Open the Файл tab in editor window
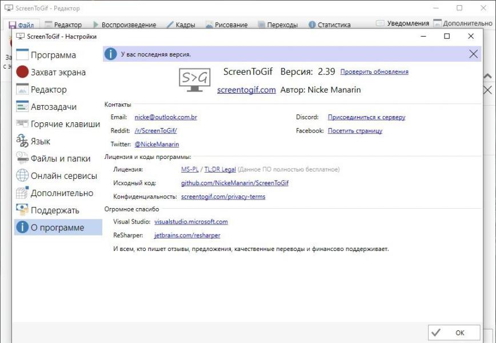 22,25
